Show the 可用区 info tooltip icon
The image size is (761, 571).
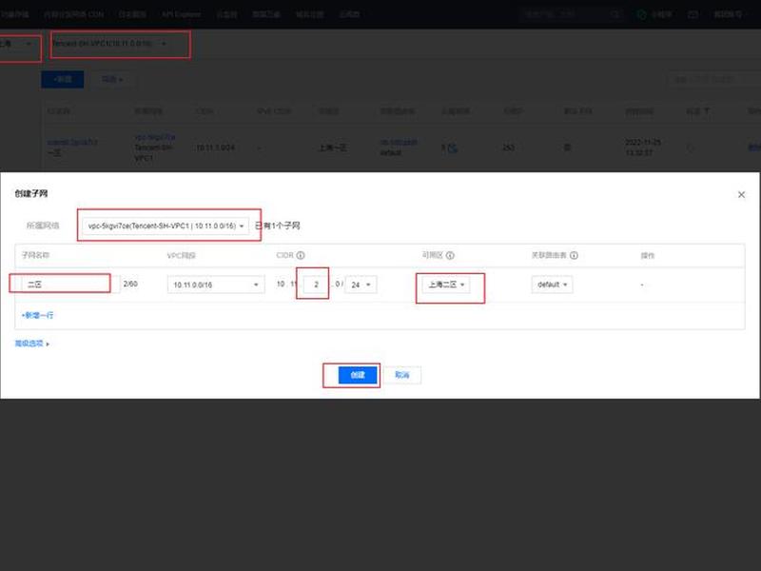tap(450, 255)
